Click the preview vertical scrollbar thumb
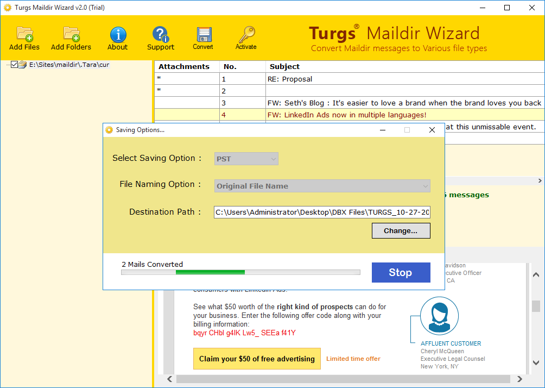This screenshot has width=545, height=388. click(536, 306)
